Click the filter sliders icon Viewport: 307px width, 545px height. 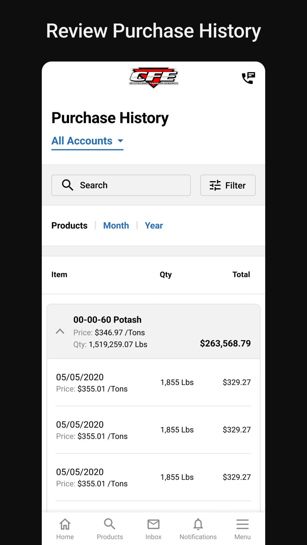(x=215, y=185)
